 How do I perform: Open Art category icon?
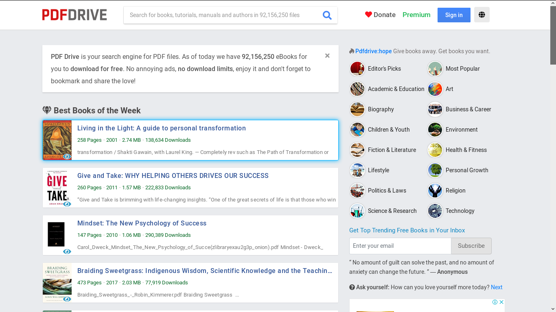(x=435, y=89)
